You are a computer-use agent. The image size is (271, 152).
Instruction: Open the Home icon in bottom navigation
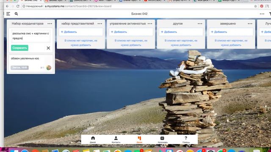pos(93,139)
